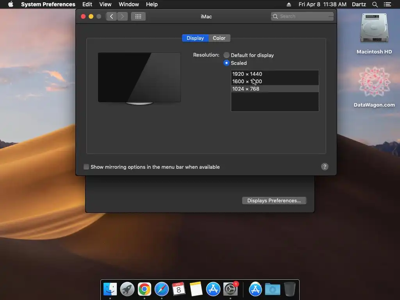The width and height of the screenshot is (400, 300).
Task: Click the display preview thumbnail
Action: point(139,79)
